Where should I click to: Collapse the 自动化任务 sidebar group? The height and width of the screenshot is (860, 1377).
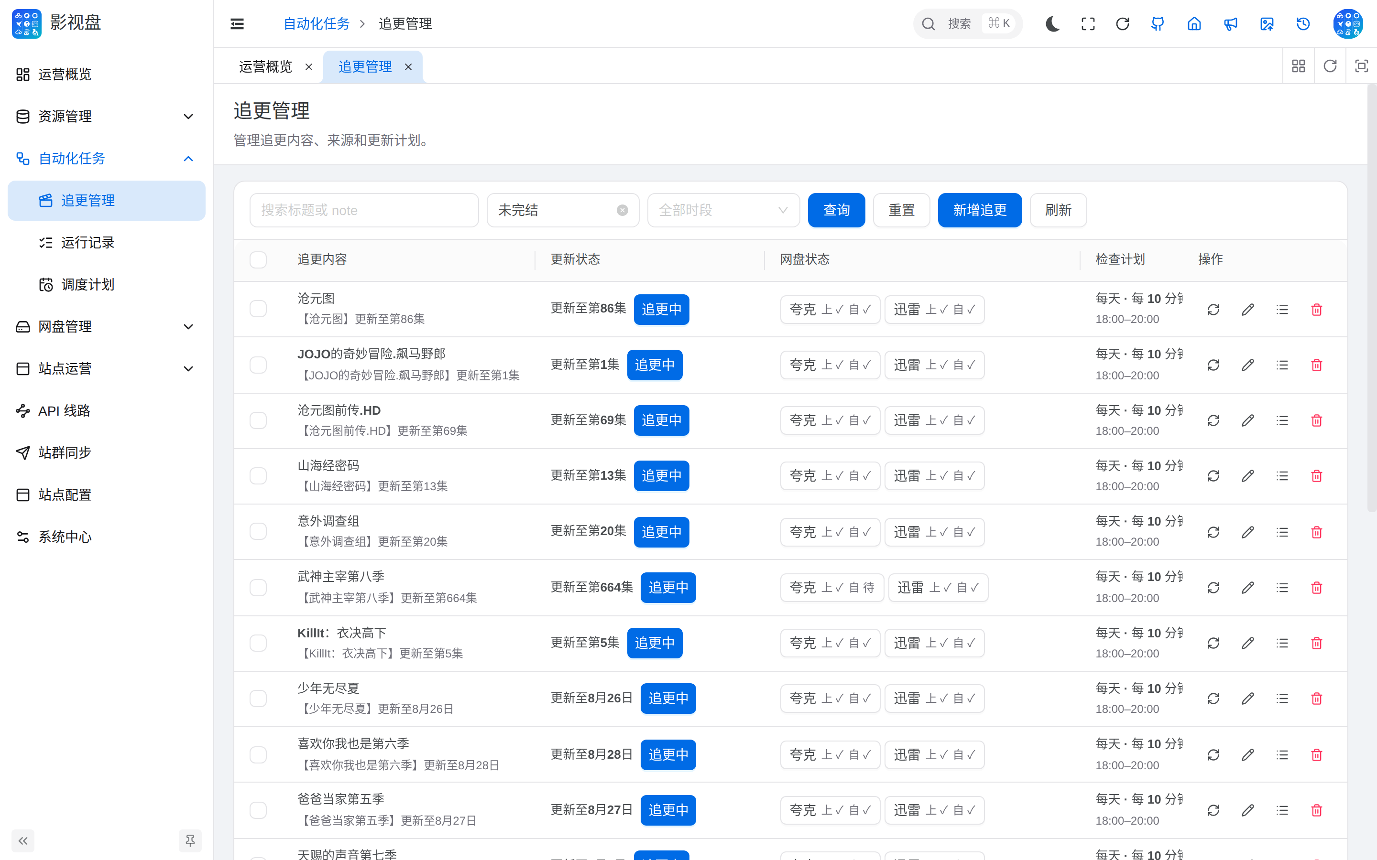[107, 159]
